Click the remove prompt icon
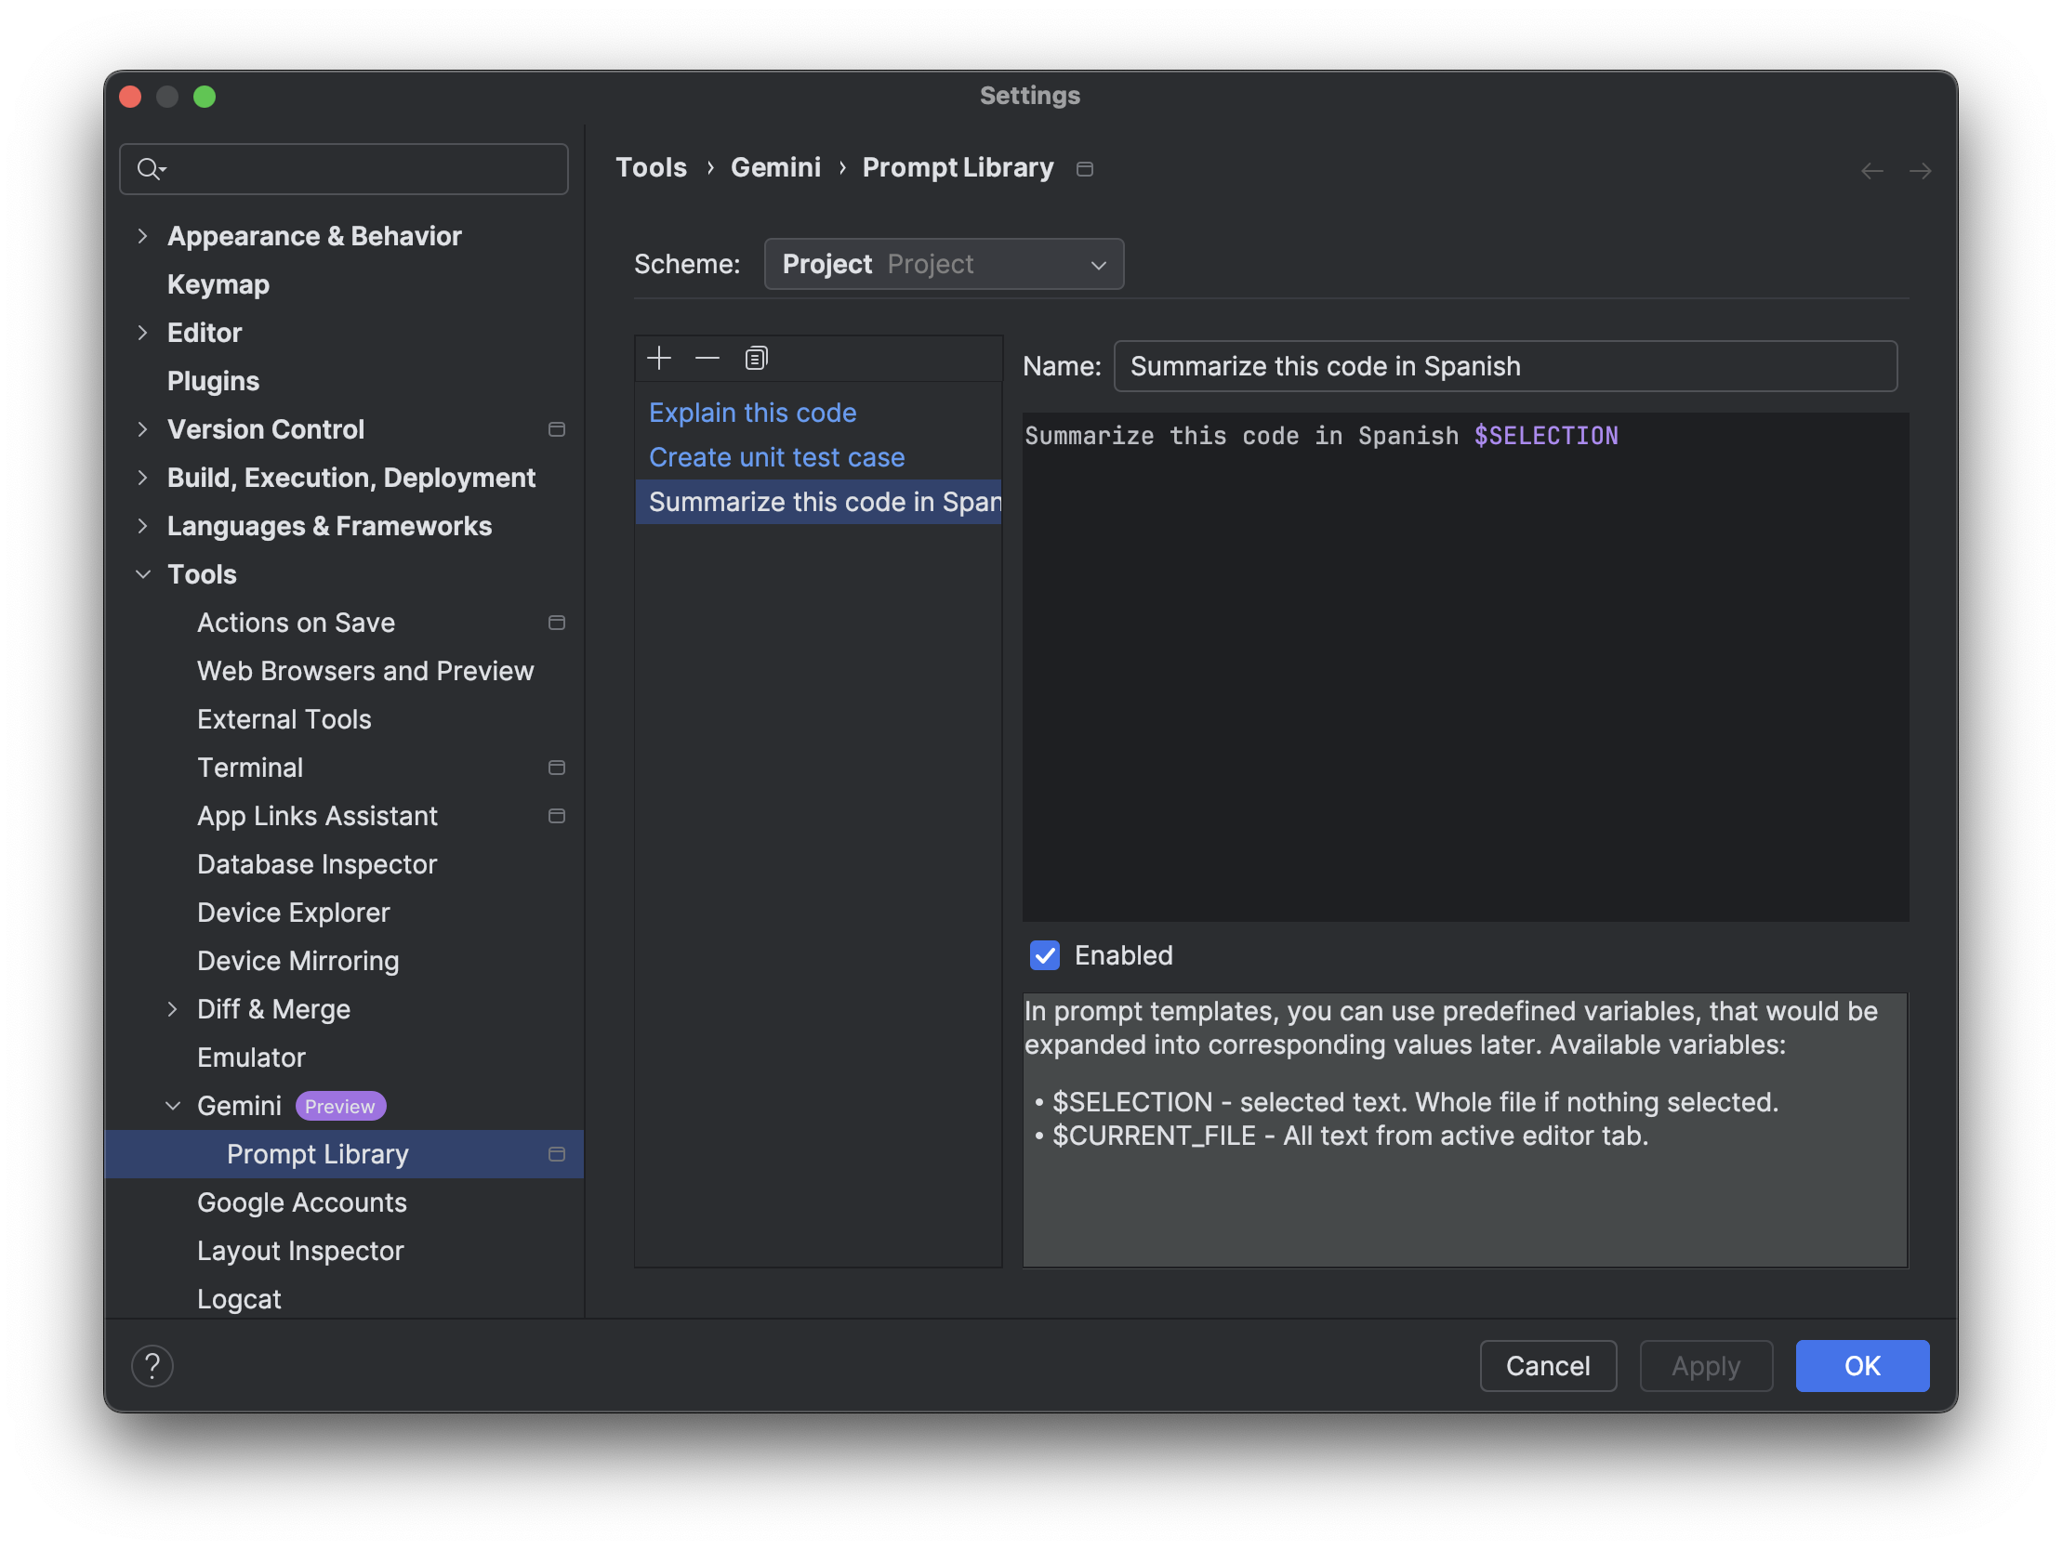Image resolution: width=2062 pixels, height=1550 pixels. coord(707,358)
